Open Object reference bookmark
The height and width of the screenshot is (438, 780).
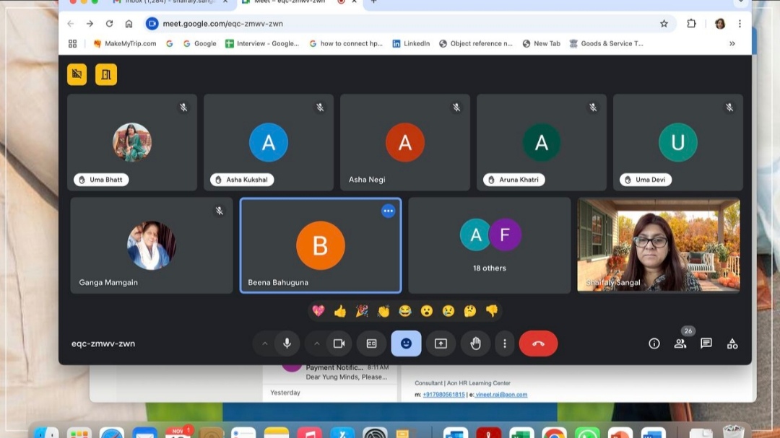(475, 44)
